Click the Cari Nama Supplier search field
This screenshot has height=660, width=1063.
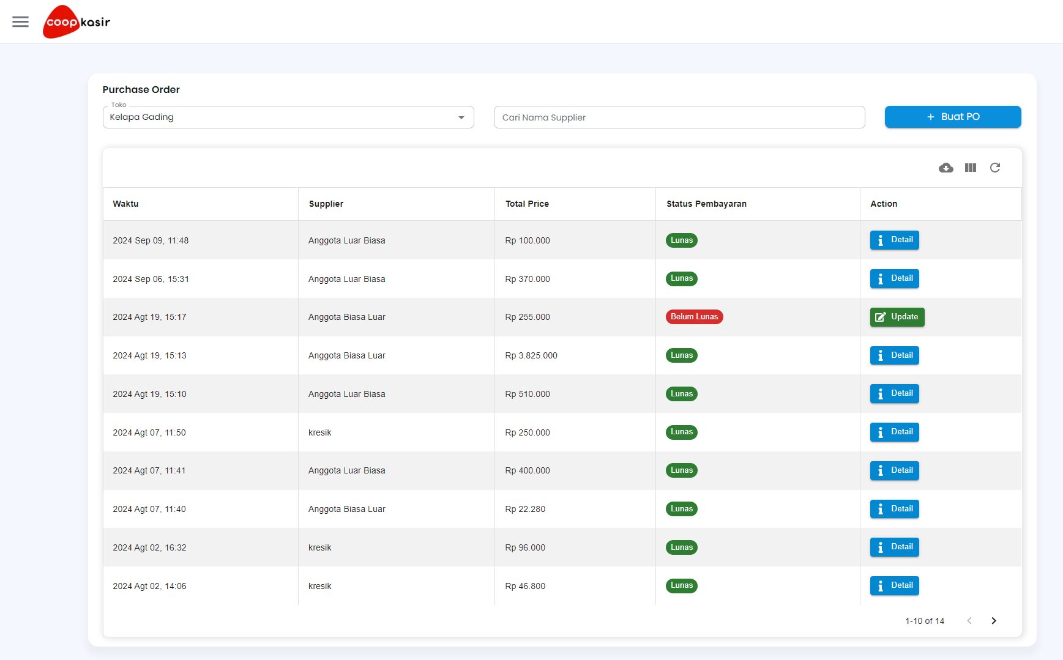679,117
